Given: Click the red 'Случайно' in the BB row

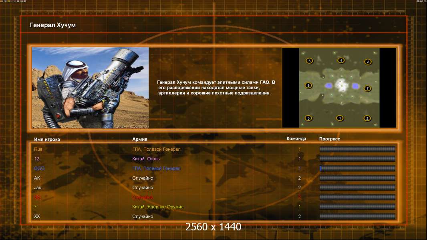Looking at the screenshot, I should pos(143,197).
